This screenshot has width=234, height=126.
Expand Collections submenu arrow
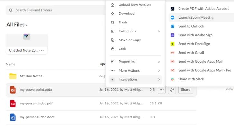[x=159, y=31]
